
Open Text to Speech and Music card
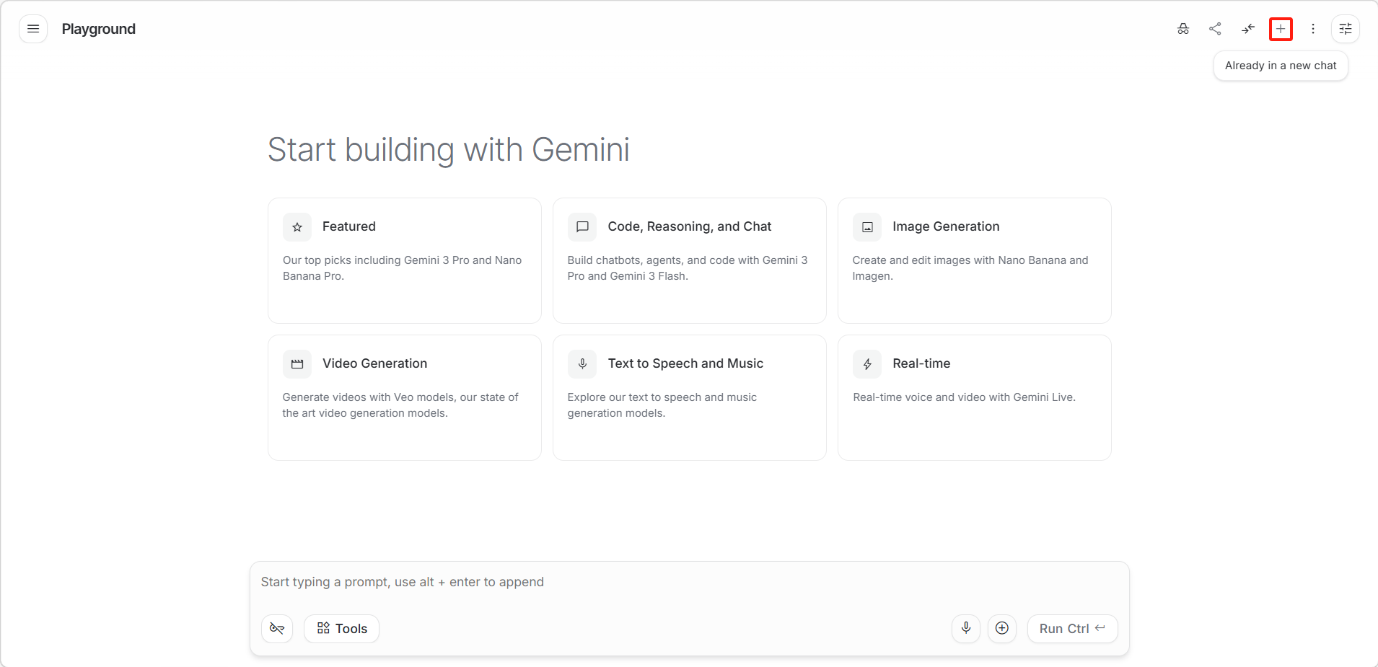click(x=689, y=397)
